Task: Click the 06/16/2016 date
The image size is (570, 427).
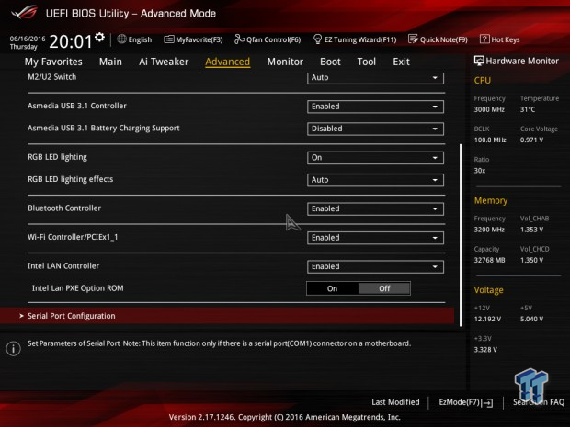Action: (28, 39)
